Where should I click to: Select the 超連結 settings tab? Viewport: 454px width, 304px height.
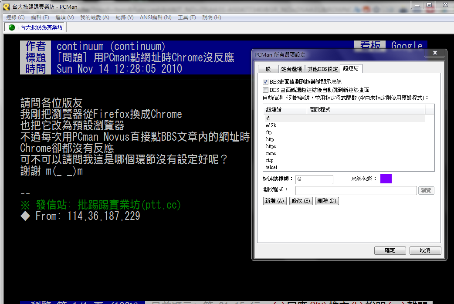[351, 68]
